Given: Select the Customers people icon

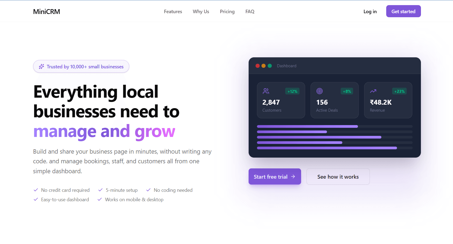Looking at the screenshot, I should 266,91.
